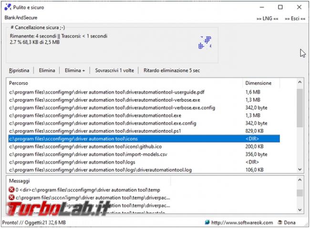
Task: Click the file list scrollbar thumb
Action: coord(300,108)
